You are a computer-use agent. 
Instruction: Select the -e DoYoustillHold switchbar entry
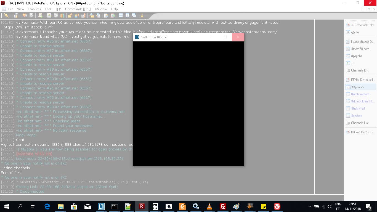[x=360, y=25]
